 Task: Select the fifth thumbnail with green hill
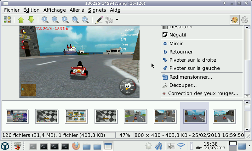[135, 116]
